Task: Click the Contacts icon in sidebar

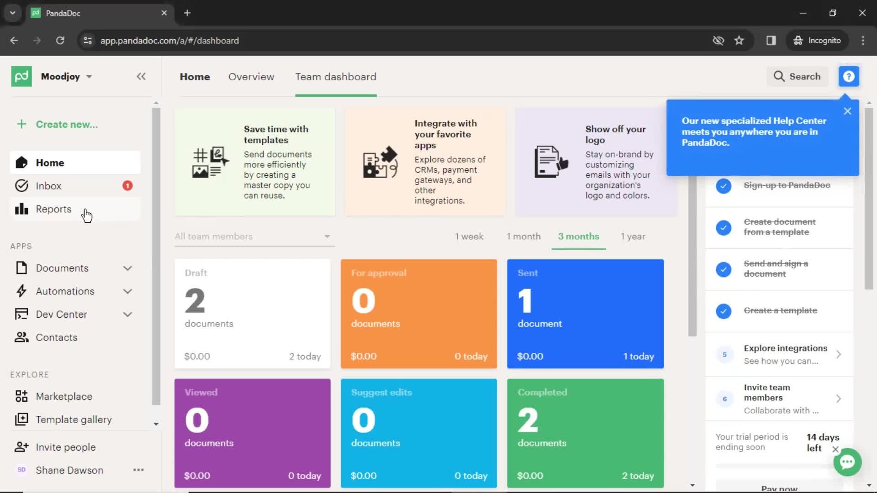Action: click(21, 337)
